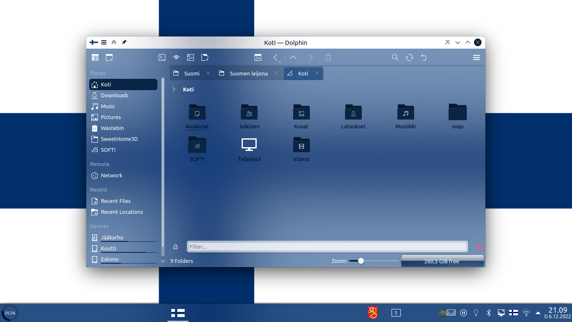Viewport: 572px width, 322px height.
Task: Go up one folder level
Action: [x=293, y=57]
